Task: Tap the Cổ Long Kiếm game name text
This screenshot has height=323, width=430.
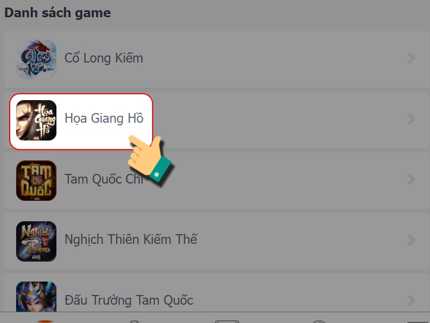Action: pyautogui.click(x=103, y=58)
